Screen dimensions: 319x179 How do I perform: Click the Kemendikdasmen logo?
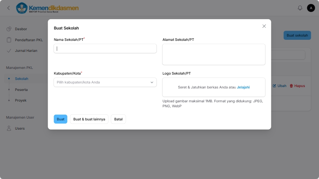pyautogui.click(x=47, y=8)
